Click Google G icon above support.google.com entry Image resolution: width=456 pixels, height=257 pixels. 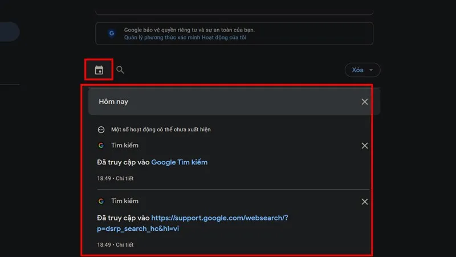pyautogui.click(x=101, y=201)
